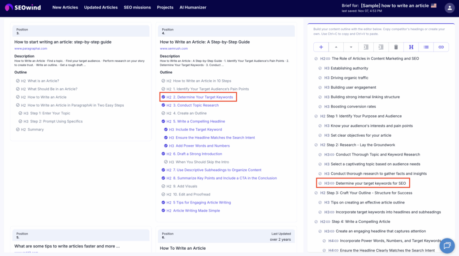The image size is (459, 256).
Task: Click the link icon in outline toolbar
Action: [x=441, y=47]
